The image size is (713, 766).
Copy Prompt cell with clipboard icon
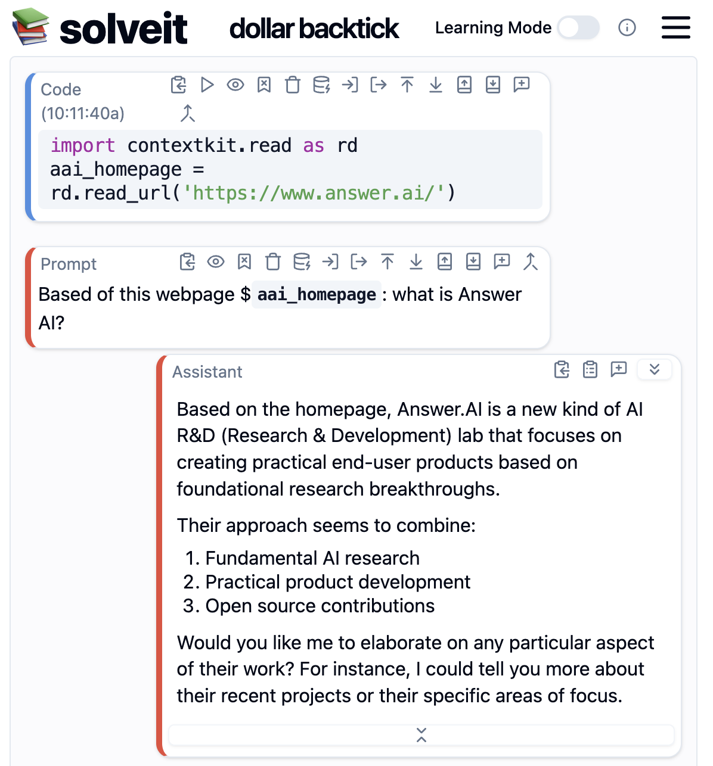pyautogui.click(x=187, y=261)
